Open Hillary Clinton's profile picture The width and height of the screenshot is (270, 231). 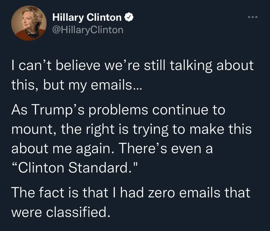click(28, 23)
